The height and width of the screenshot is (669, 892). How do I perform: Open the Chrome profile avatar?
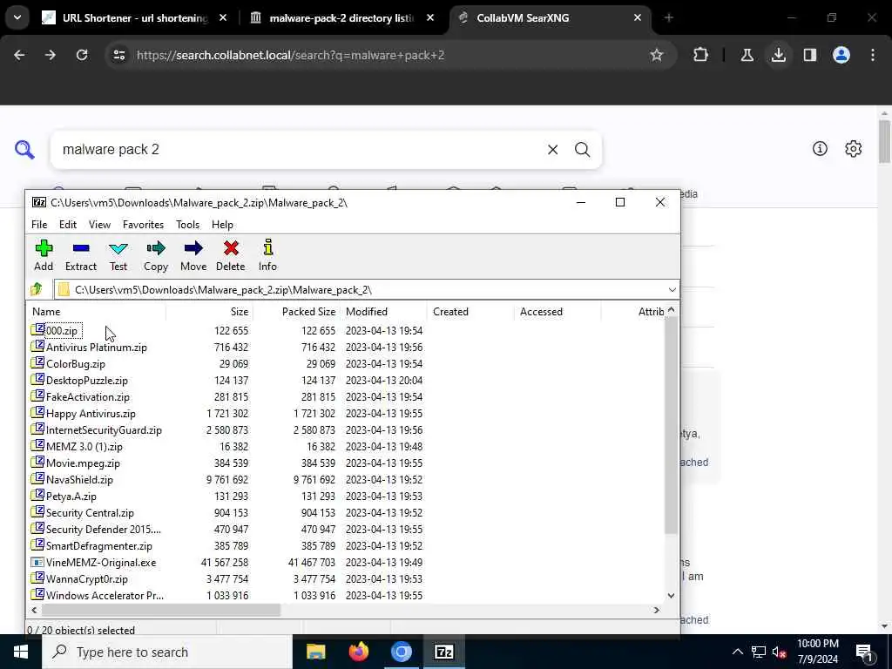841,55
